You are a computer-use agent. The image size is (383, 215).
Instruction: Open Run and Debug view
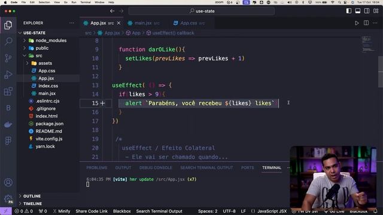[x=8, y=75]
